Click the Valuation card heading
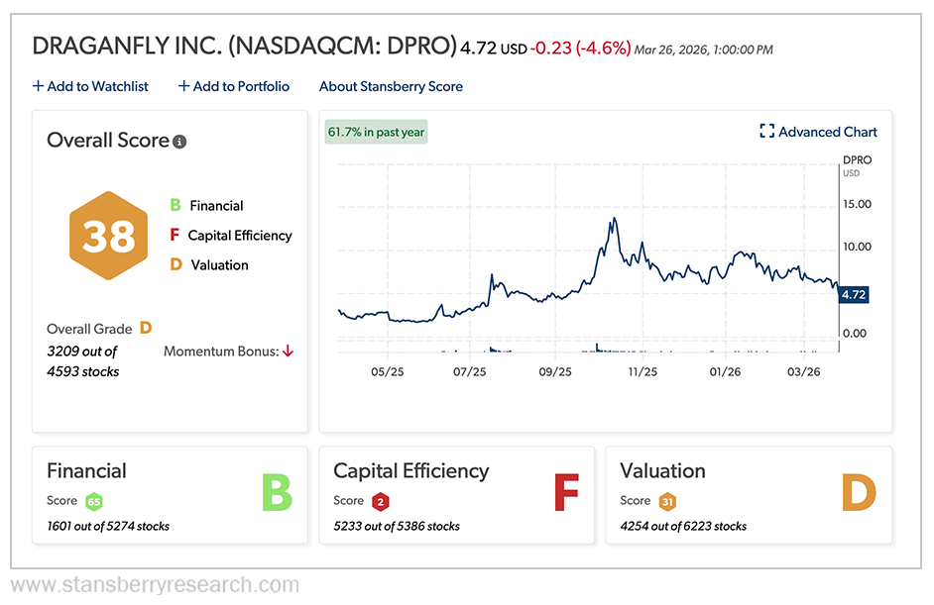Image resolution: width=934 pixels, height=605 pixels. pos(662,471)
